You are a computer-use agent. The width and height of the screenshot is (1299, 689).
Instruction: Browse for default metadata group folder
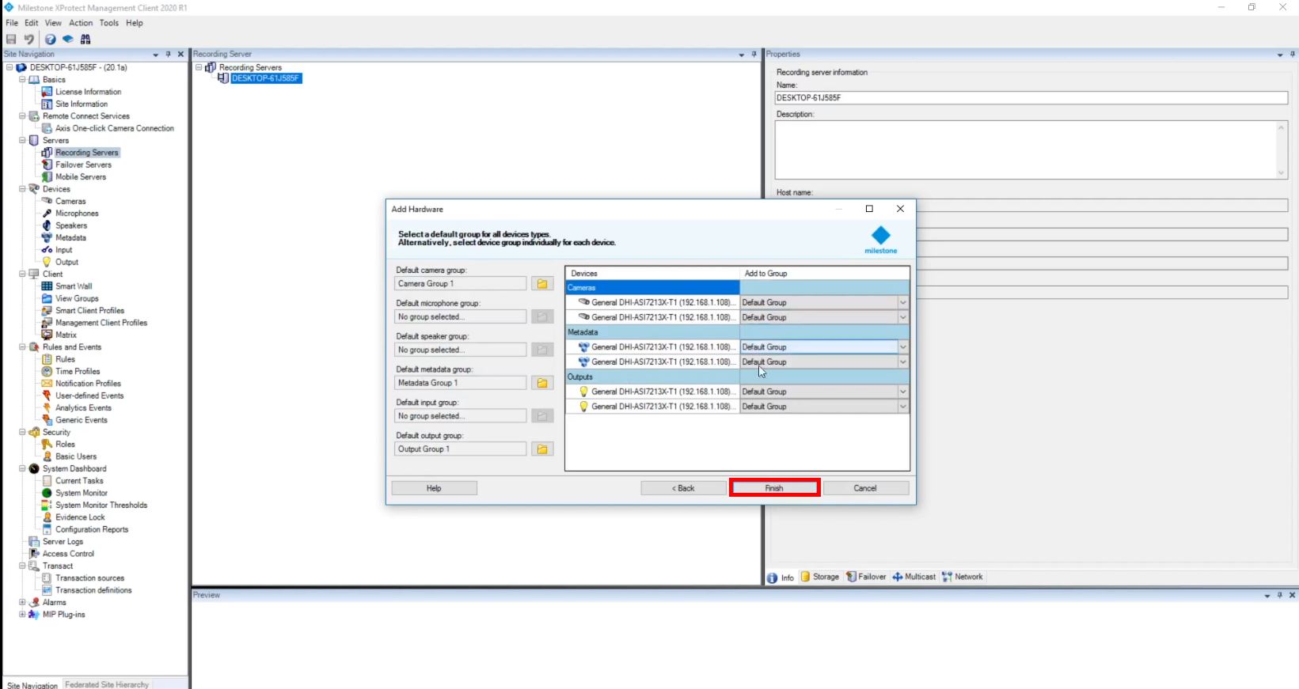pos(542,383)
